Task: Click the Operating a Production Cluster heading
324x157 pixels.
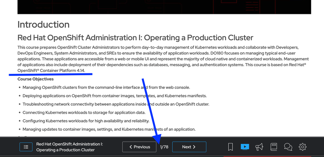Action: click(x=135, y=38)
